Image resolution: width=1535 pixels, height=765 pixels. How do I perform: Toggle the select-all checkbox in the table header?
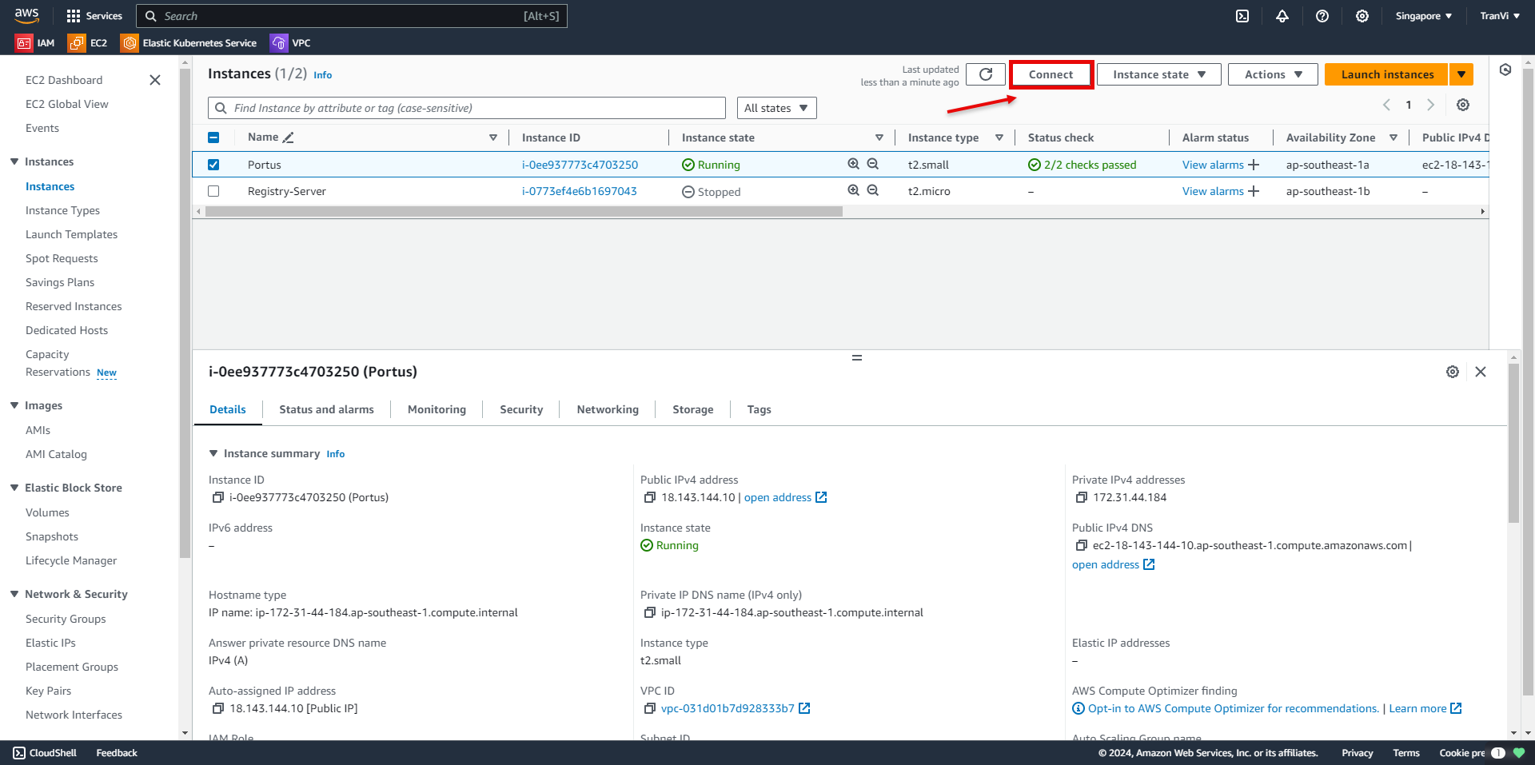(213, 137)
